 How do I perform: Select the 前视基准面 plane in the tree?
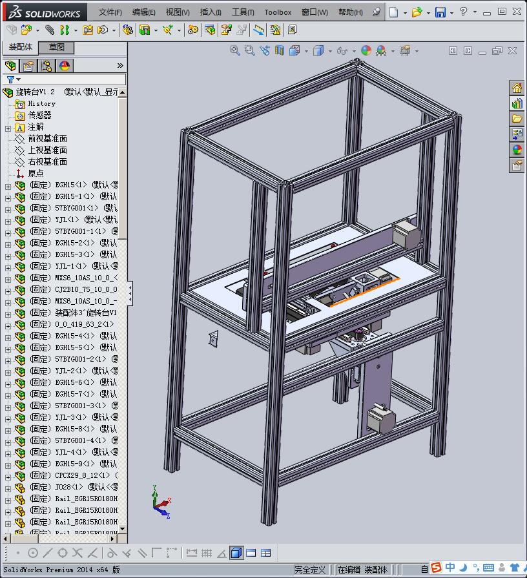[48, 139]
